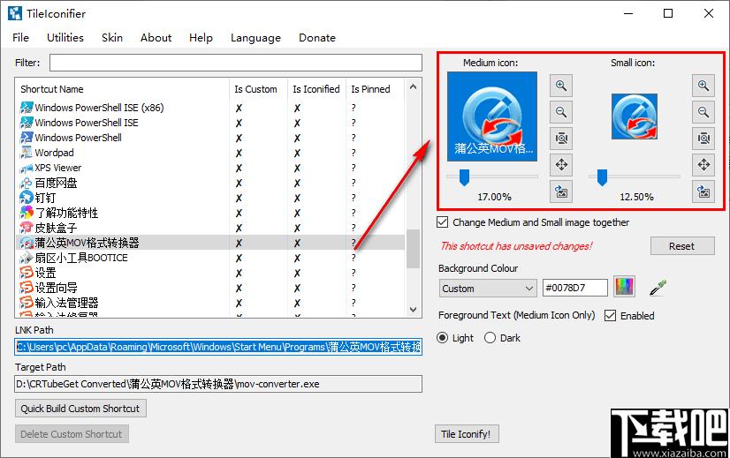Change the Small icon image file

coord(703,191)
